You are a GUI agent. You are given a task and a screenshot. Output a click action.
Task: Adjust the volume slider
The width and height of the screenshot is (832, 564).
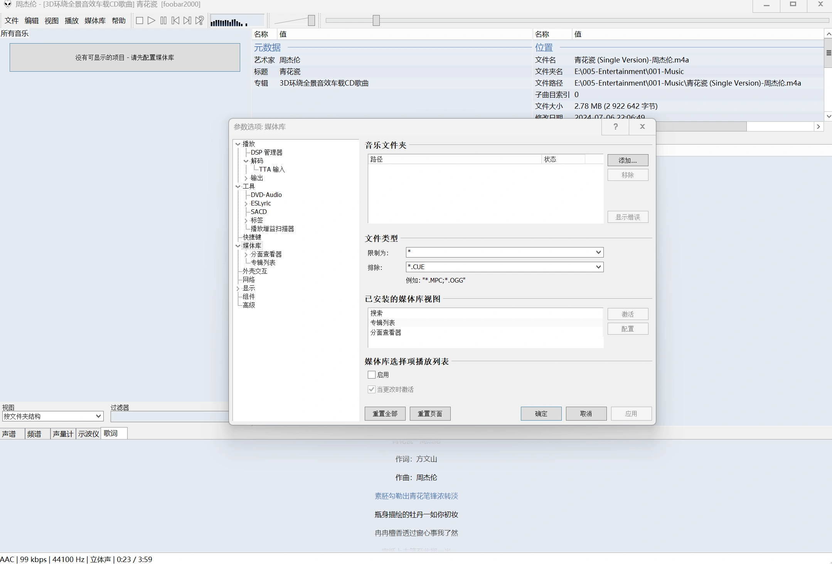pyautogui.click(x=311, y=20)
